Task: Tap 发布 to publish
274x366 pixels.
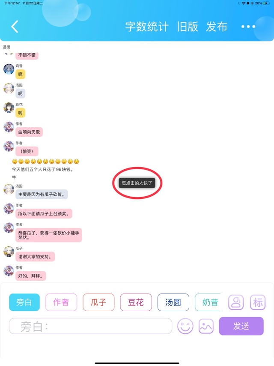Action: [x=216, y=27]
